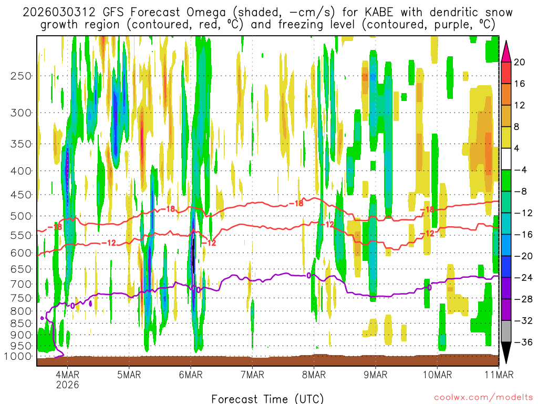Click the 550 pressure level label
The image size is (538, 404).
[x=21, y=235]
